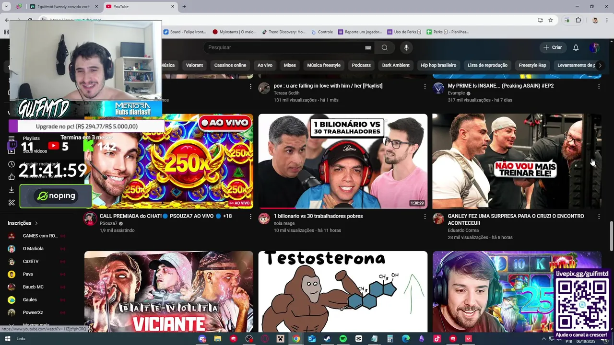This screenshot has height=345, width=614.
Task: Open Steam from the taskbar
Action: click(x=327, y=339)
